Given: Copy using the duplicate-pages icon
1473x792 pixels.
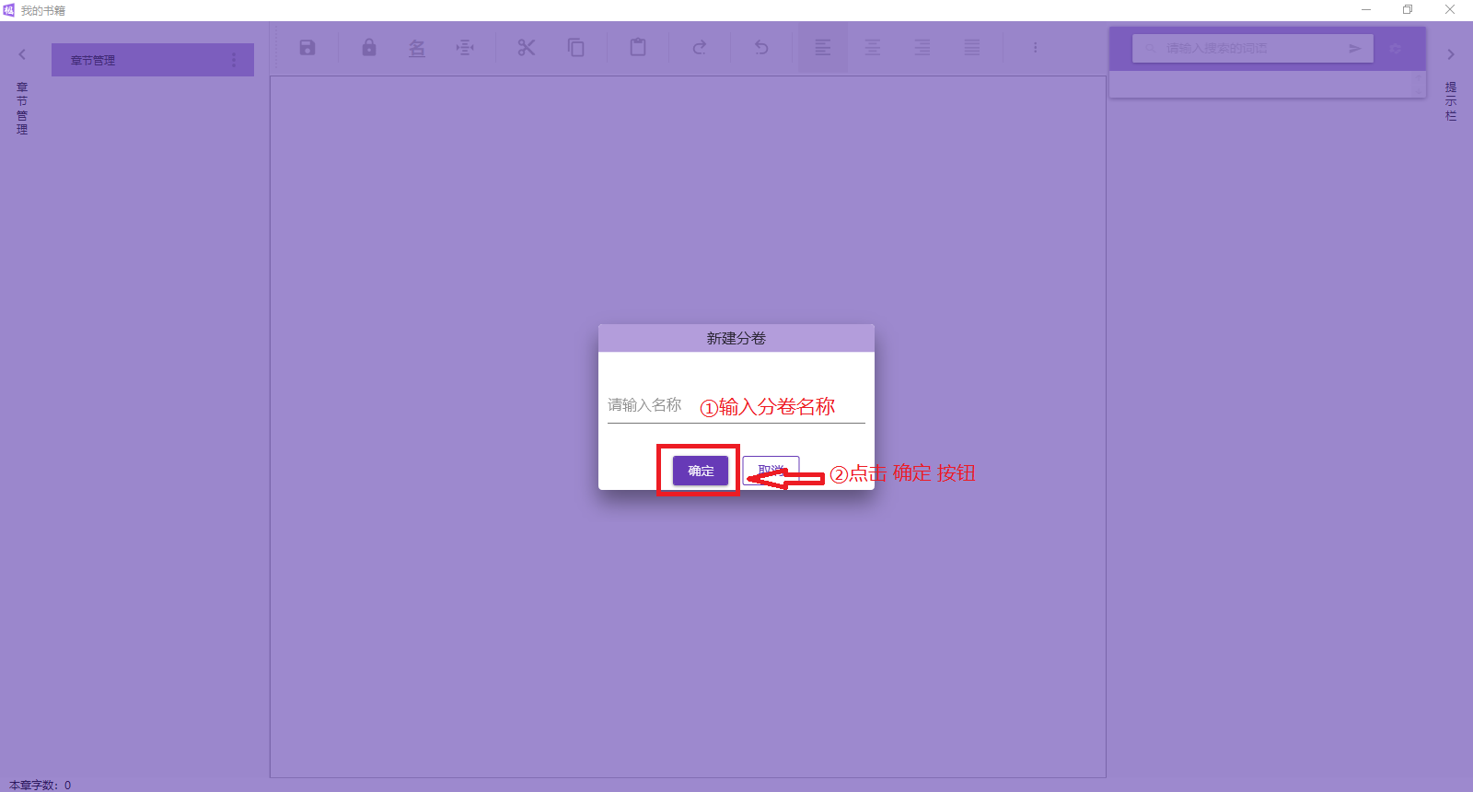Looking at the screenshot, I should pyautogui.click(x=576, y=48).
